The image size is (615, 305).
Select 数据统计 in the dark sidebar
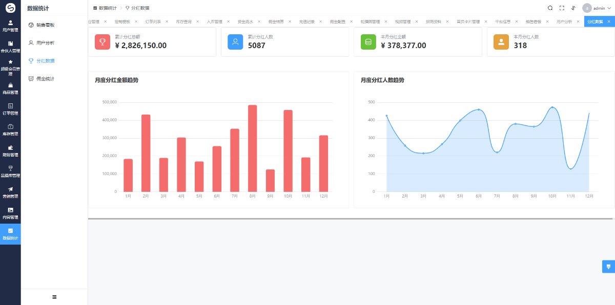[x=10, y=234]
